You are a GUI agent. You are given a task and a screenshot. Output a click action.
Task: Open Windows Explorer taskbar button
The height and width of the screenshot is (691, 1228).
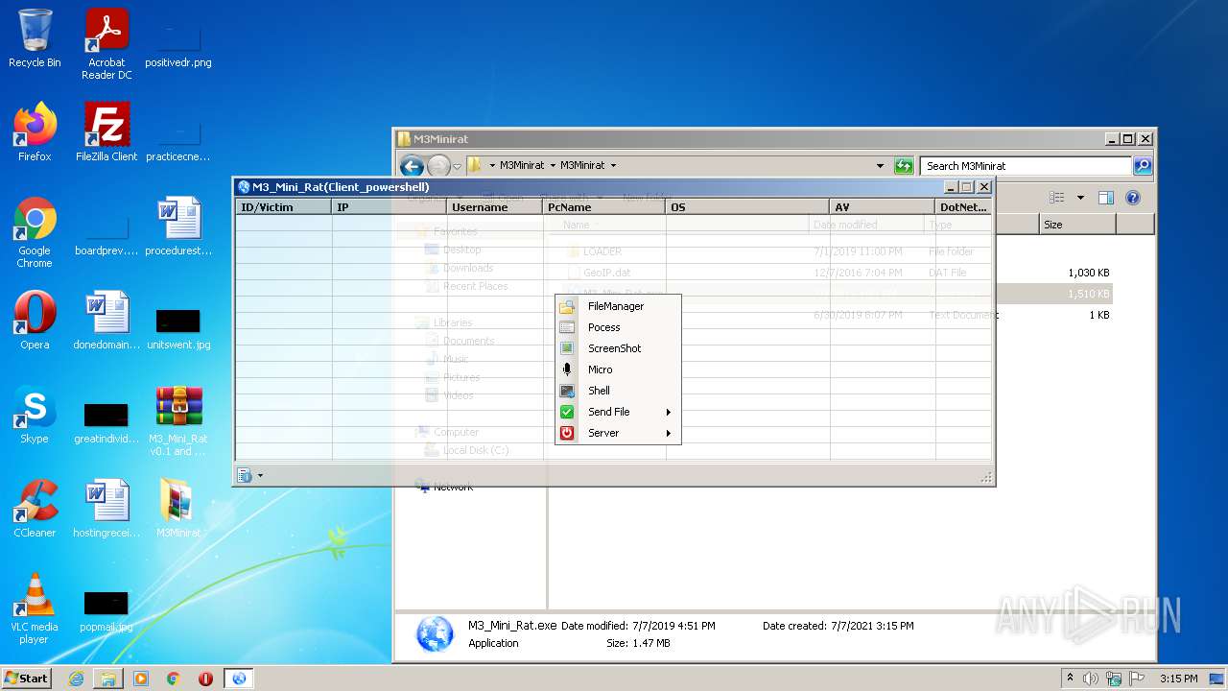tap(108, 679)
